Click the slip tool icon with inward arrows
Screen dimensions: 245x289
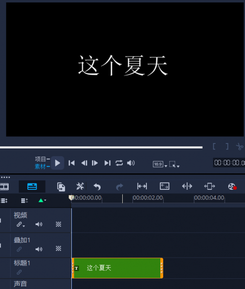[142, 186]
